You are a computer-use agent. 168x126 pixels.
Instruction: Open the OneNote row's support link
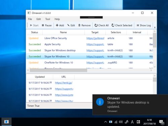(95, 62)
